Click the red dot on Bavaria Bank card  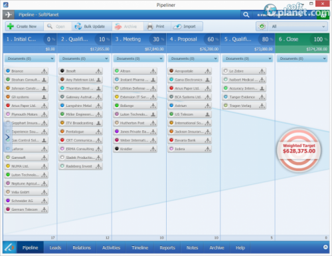[171, 140]
